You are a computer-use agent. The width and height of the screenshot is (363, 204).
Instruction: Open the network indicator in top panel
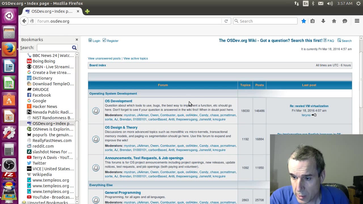pyautogui.click(x=297, y=3)
